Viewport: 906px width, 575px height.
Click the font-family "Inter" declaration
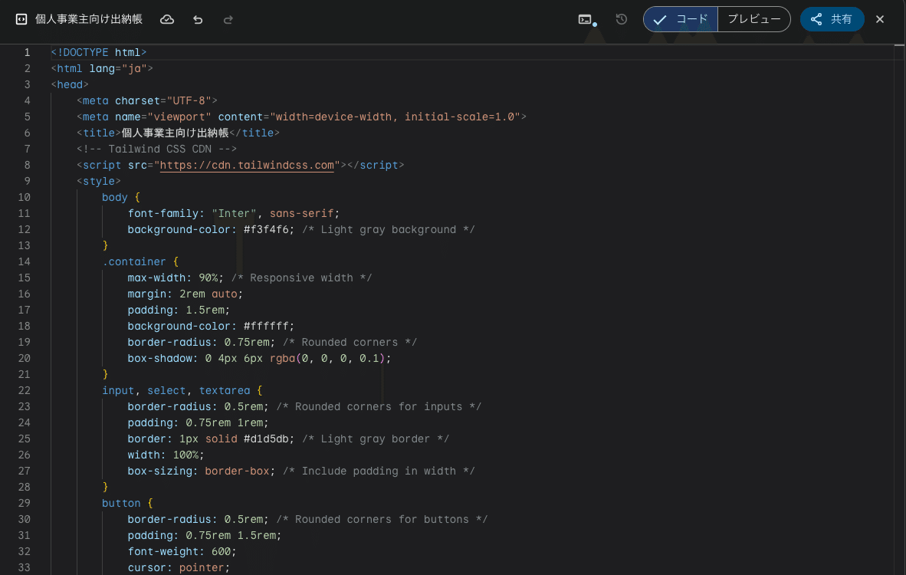tap(234, 214)
